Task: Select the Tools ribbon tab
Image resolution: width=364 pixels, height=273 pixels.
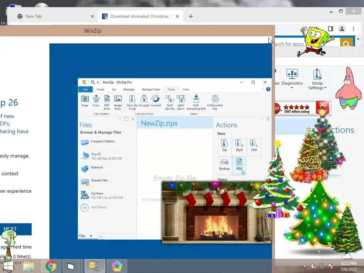Action: [171, 89]
